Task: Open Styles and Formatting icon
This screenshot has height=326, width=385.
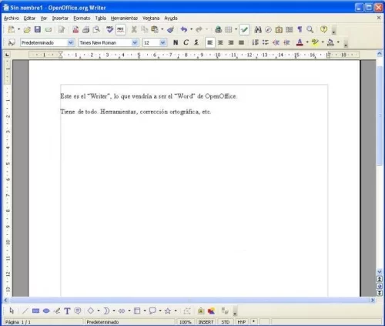Action: click(x=12, y=42)
